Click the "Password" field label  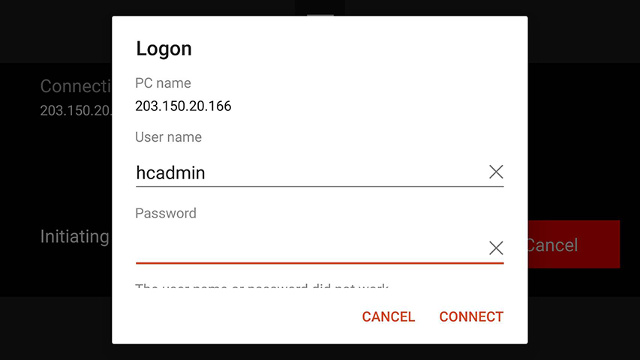click(165, 213)
